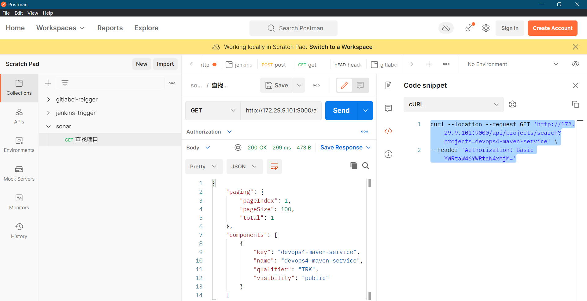Open the Edit menu
587x301 pixels.
(x=19, y=13)
